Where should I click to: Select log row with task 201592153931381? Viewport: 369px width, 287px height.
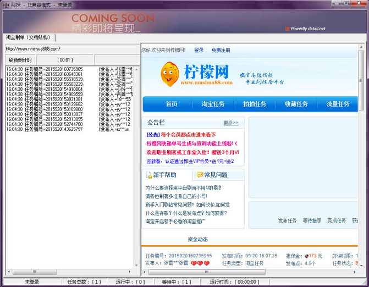pyautogui.click(x=69, y=99)
